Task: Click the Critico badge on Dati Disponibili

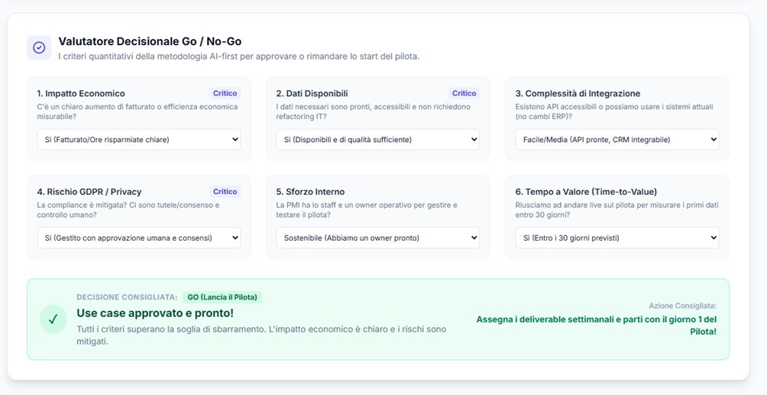Action: (x=464, y=93)
